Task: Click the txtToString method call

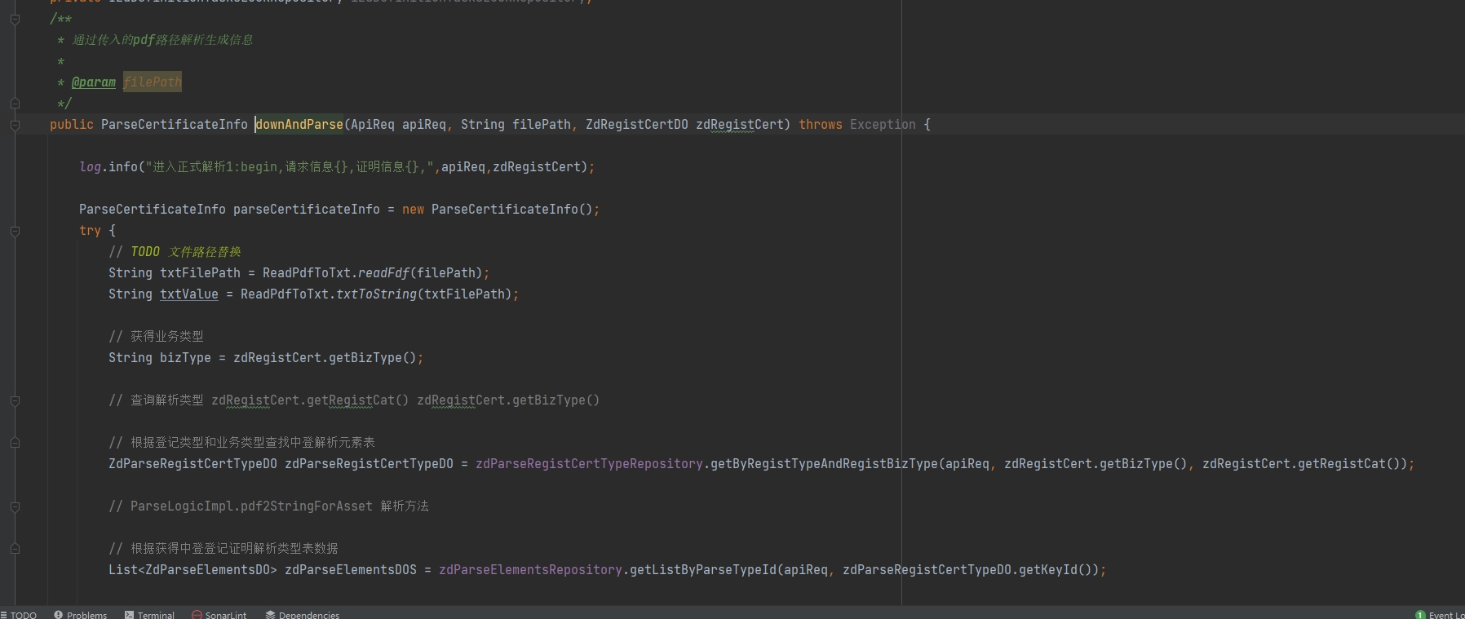Action: 376,294
